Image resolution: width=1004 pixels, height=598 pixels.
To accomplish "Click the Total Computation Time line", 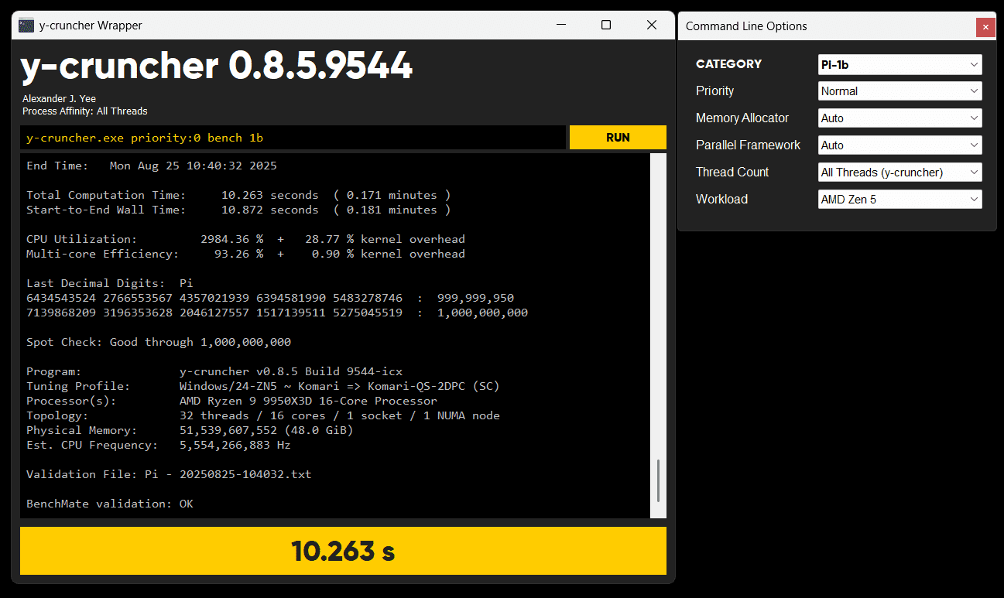I will (x=238, y=195).
